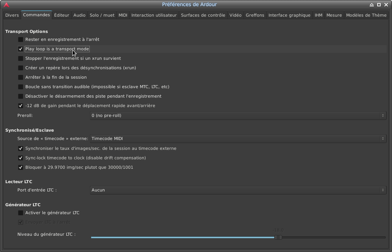Open the IHM tab
392x252 pixels.
pos(319,15)
